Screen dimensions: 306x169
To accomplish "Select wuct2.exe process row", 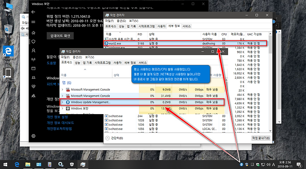I will tap(185, 43).
